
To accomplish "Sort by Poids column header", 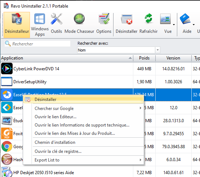I will pyautogui.click(x=144, y=58).
